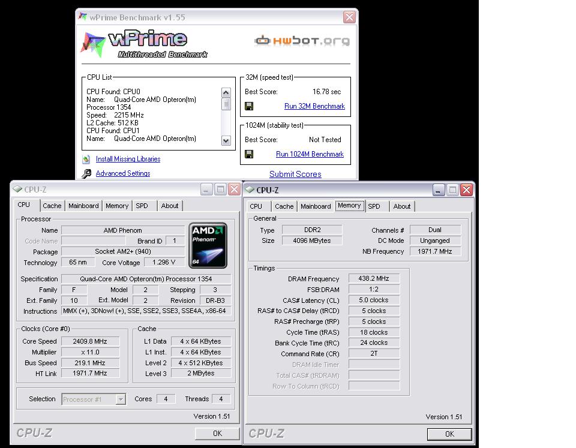Open Memory tab in left CPU-Z window

coord(117,206)
